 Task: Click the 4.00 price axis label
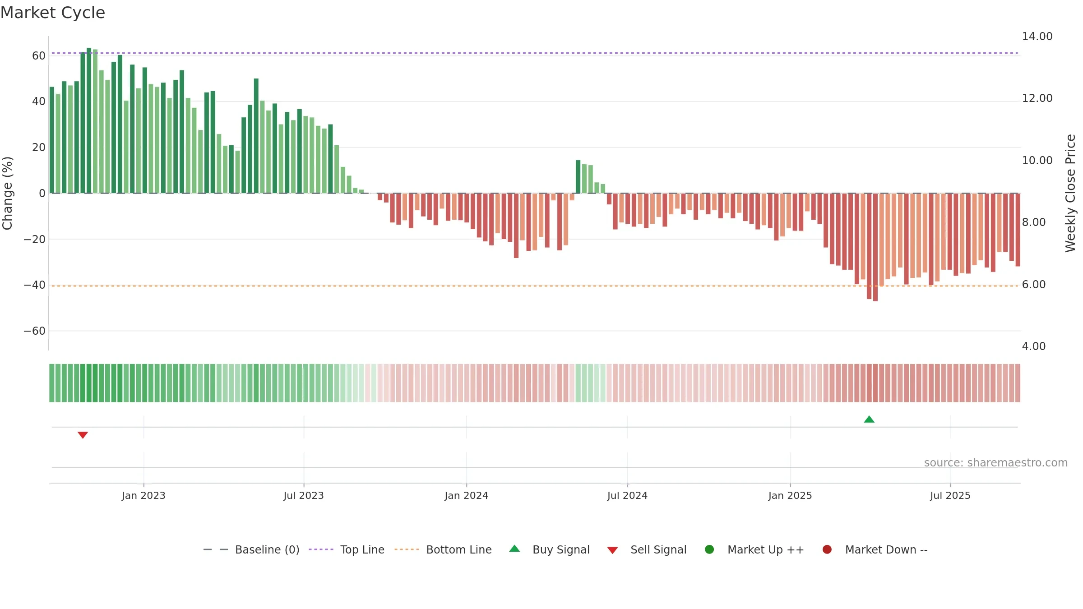pos(1034,346)
